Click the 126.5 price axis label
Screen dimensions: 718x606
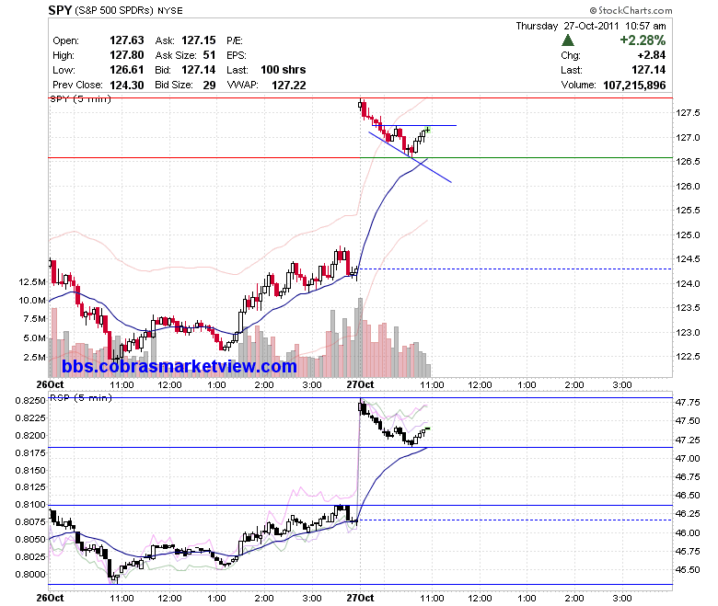click(x=688, y=162)
